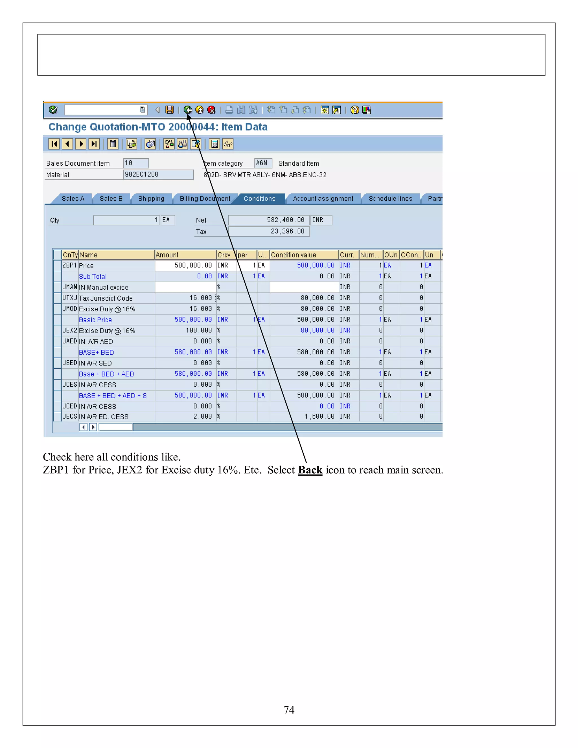Open the calculator pricing icon
The image size is (578, 748).
215,144
